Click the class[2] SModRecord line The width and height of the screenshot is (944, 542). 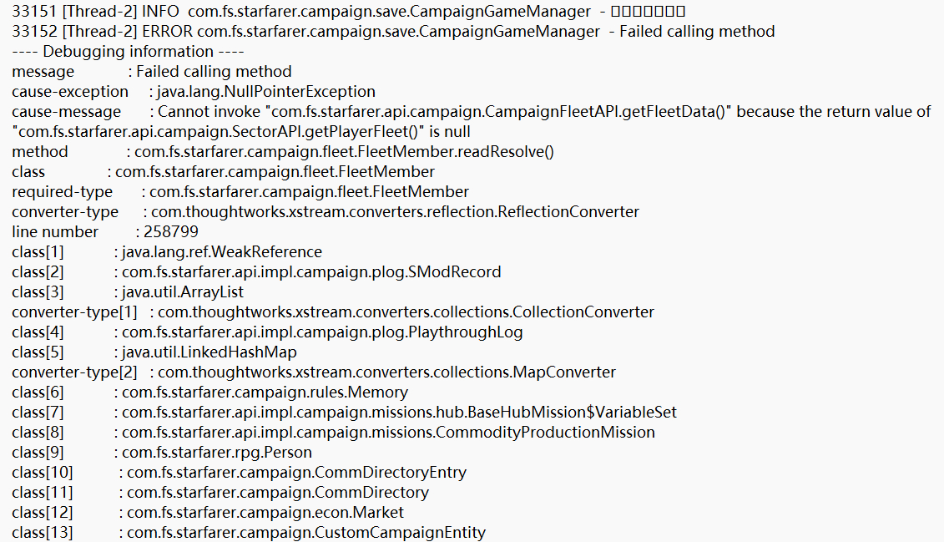coord(311,272)
